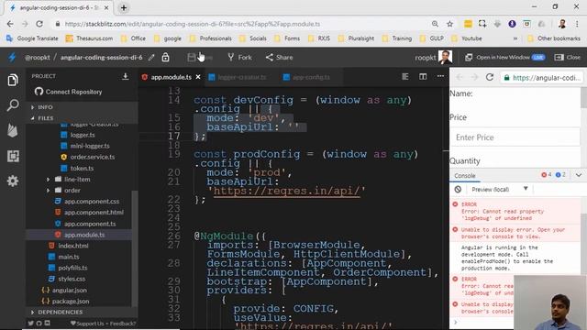The width and height of the screenshot is (587, 330).
Task: Fork the project
Action: click(x=239, y=57)
